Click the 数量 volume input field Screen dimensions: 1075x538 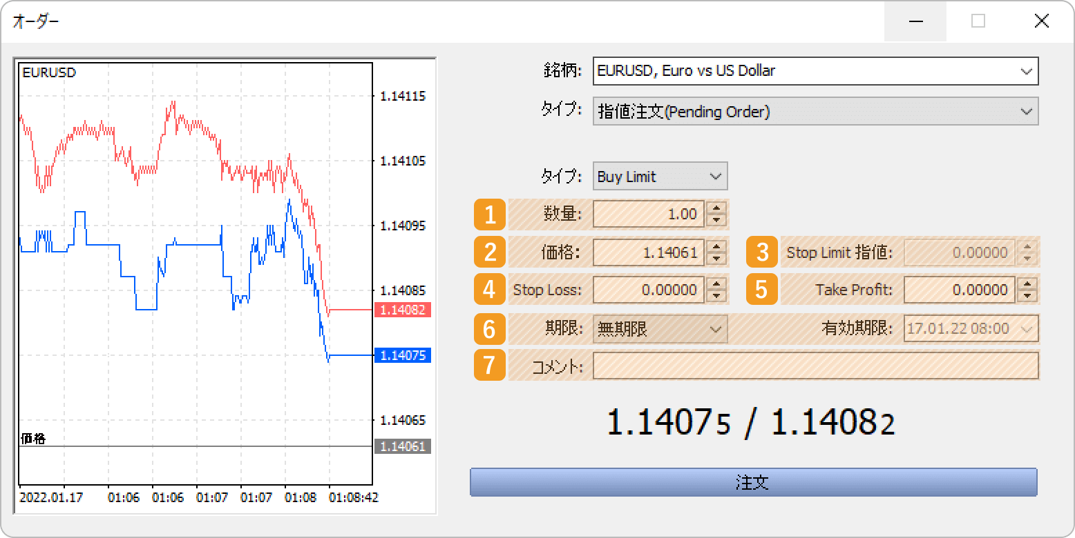649,215
